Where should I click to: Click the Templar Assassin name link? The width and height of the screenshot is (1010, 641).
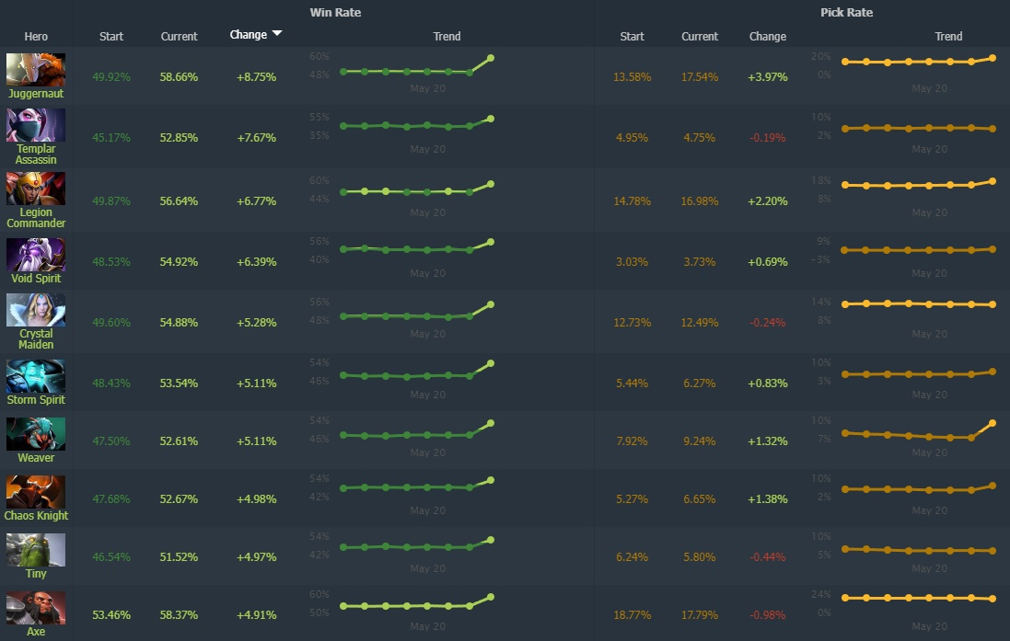point(35,154)
